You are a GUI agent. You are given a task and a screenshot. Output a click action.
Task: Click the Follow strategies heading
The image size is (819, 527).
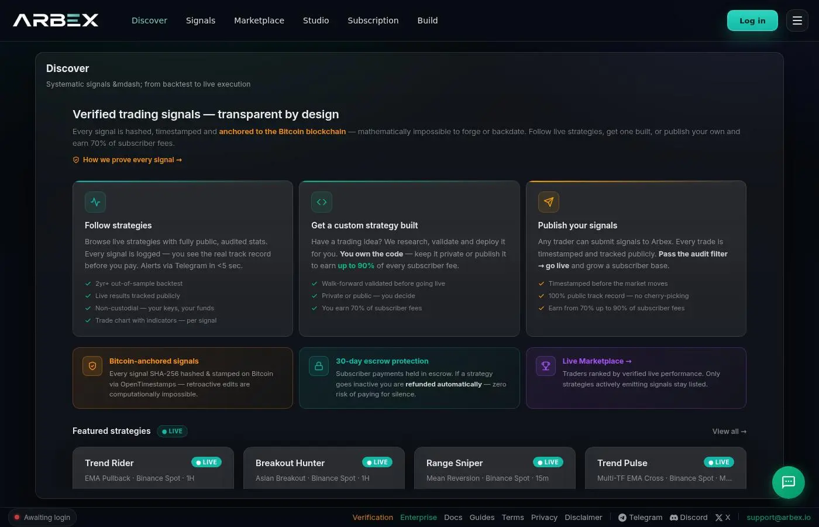click(118, 225)
